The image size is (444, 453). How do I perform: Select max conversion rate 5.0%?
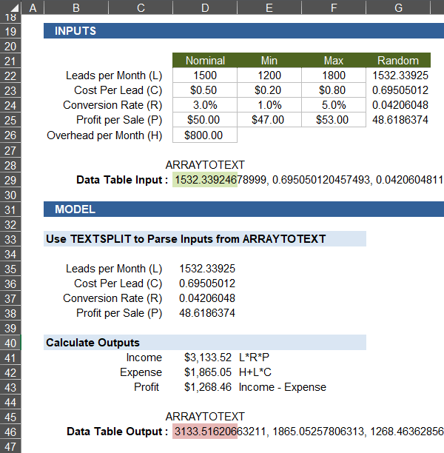click(334, 105)
